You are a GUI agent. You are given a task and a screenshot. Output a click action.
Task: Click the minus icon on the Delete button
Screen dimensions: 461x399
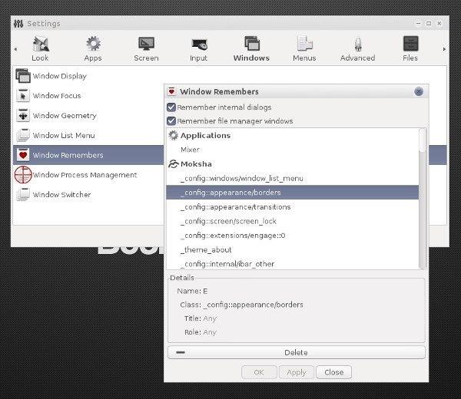(x=181, y=352)
